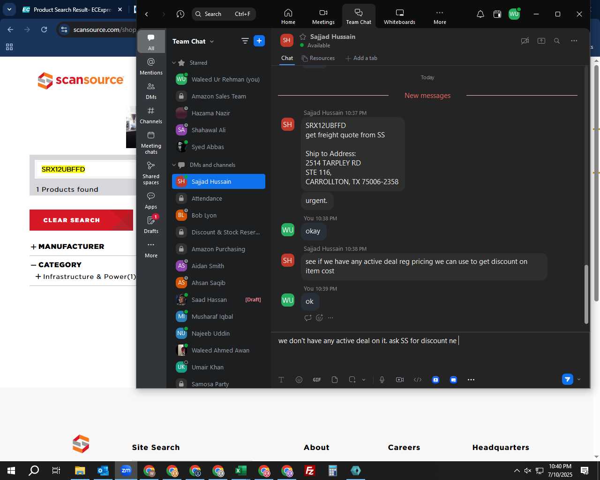Viewport: 600px width, 480px height.
Task: Open chat list filter icon
Action: pos(245,41)
